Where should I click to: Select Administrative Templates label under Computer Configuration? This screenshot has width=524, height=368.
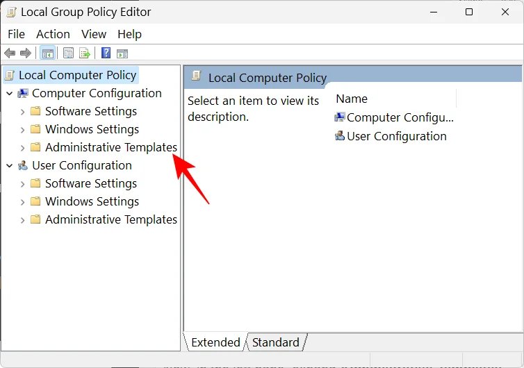(x=111, y=147)
